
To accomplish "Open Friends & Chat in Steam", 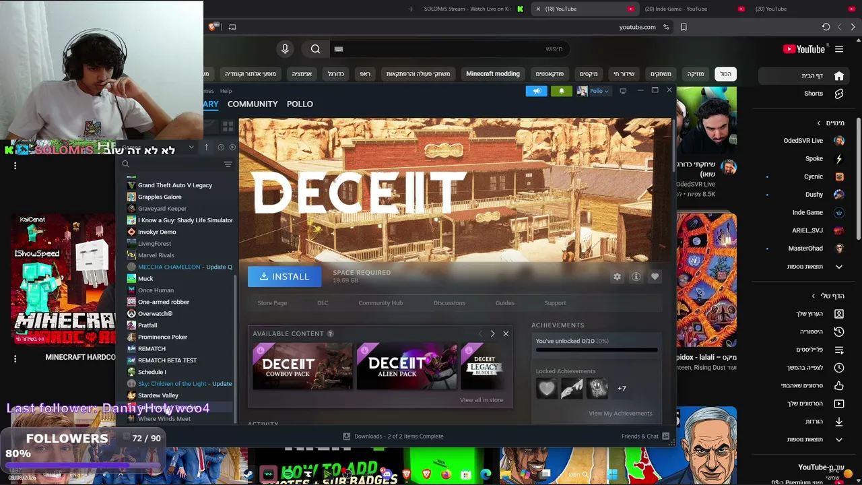I will coord(645,437).
